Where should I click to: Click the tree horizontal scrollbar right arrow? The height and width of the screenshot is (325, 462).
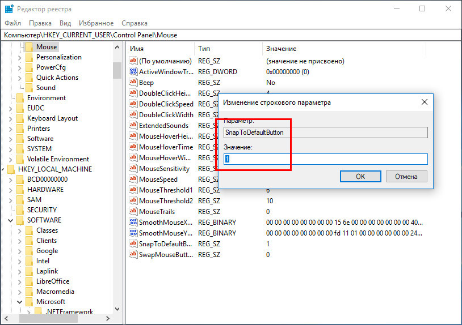tap(107, 319)
